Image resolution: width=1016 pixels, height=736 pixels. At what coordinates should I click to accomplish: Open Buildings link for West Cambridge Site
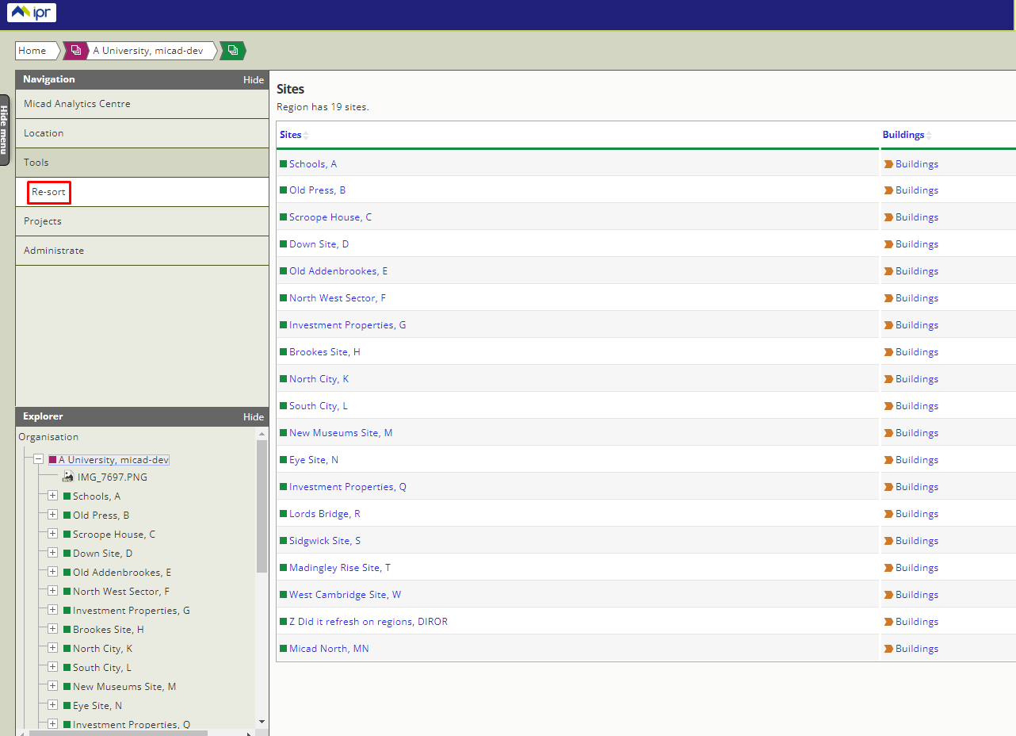coord(916,595)
